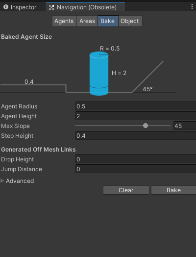Click the Step Height input field
Screen dimensions: 196x257
[x=136, y=136]
